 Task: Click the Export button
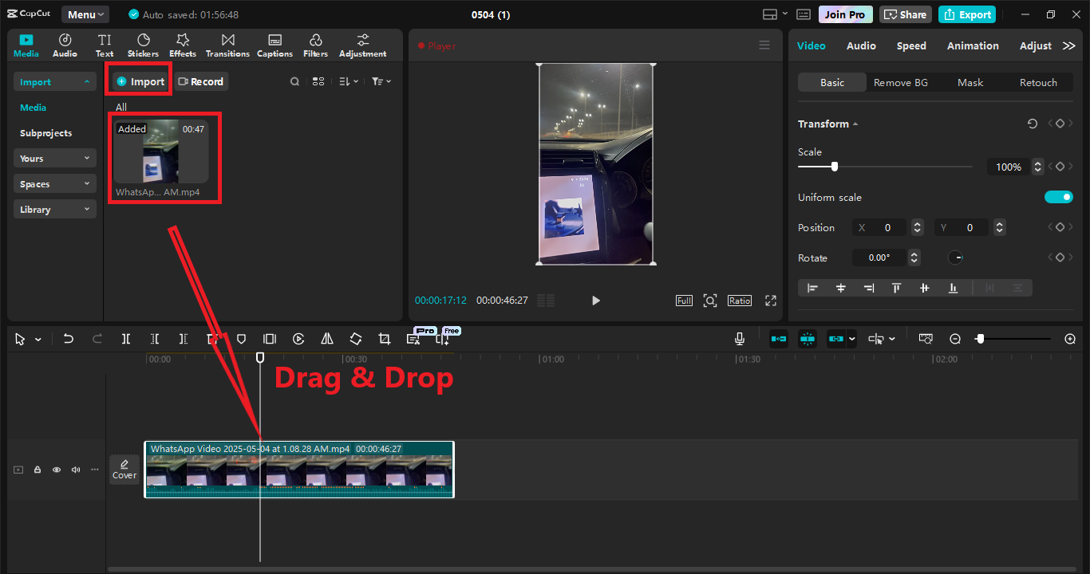(x=967, y=14)
